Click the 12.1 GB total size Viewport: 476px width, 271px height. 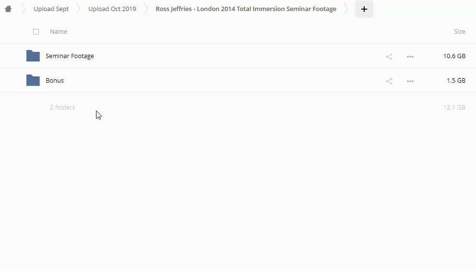pyautogui.click(x=454, y=108)
